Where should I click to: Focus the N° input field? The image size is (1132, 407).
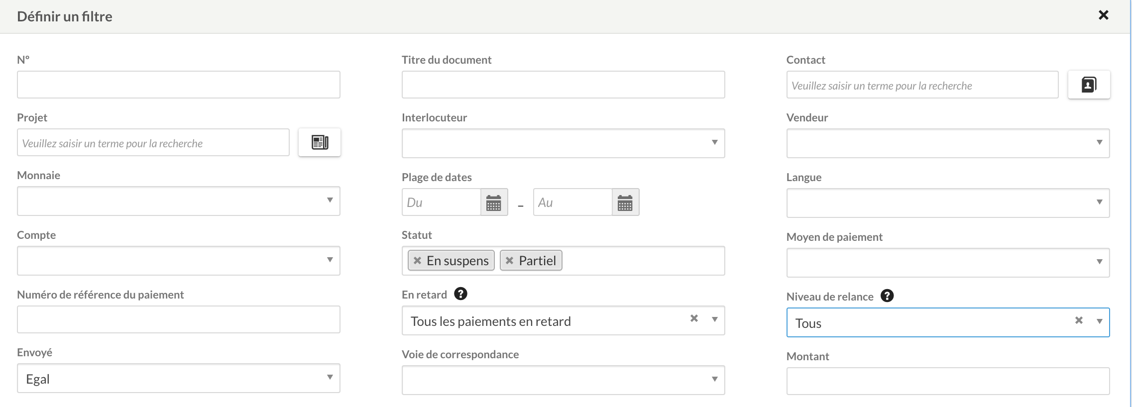tap(179, 85)
